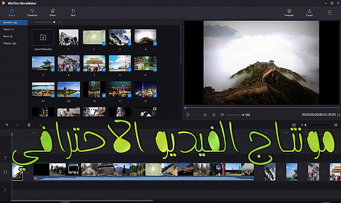Image resolution: width=341 pixels, height=203 pixels.
Task: Select My Album in the sidebar
Action: pyautogui.click(x=14, y=22)
